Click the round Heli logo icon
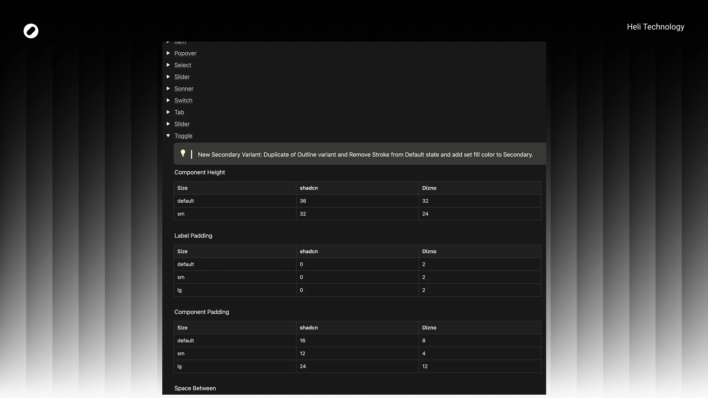Image resolution: width=708 pixels, height=398 pixels. (x=31, y=31)
